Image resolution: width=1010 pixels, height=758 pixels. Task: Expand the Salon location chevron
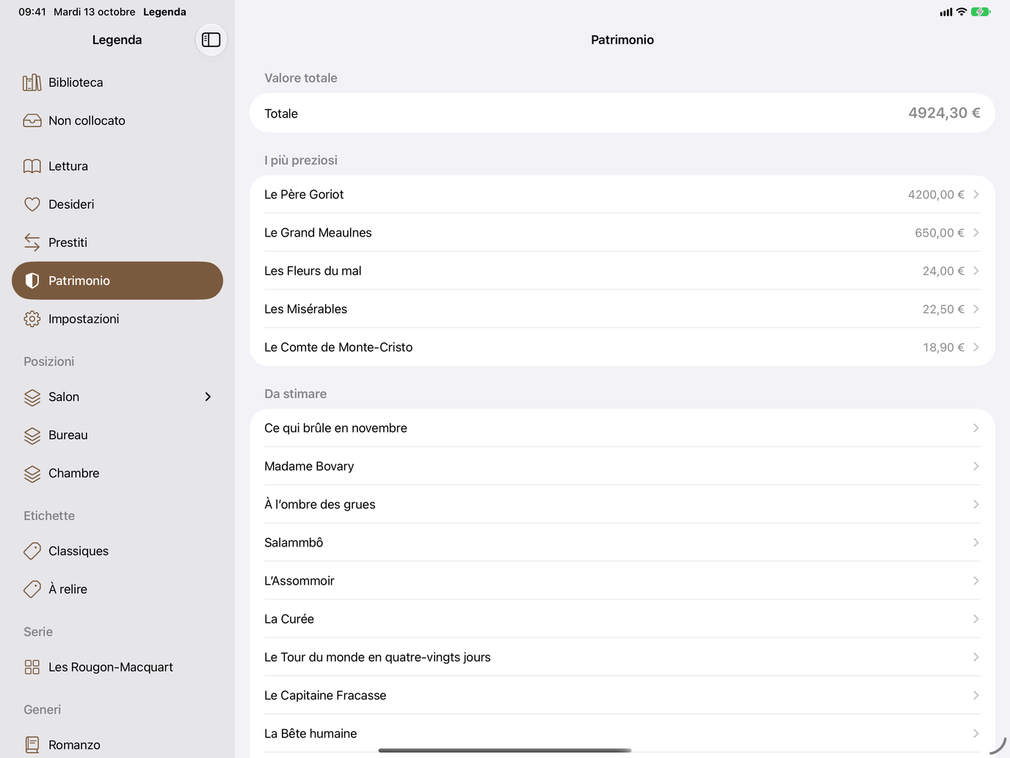tap(208, 397)
